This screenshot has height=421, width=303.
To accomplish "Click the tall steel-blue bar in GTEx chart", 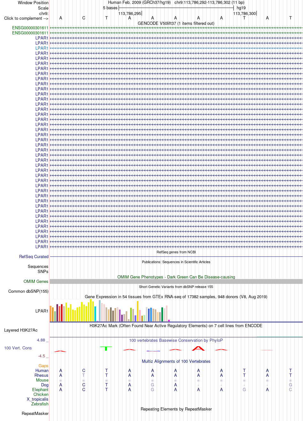I will (x=100, y=311).
